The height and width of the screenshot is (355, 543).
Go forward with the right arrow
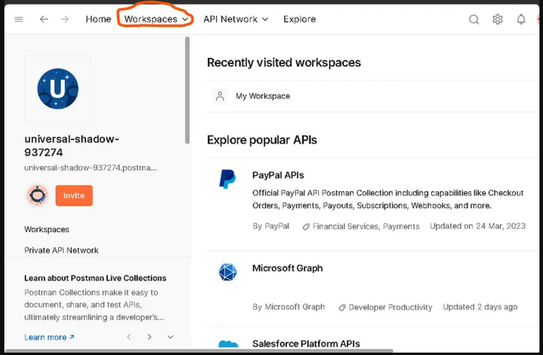pyautogui.click(x=65, y=19)
